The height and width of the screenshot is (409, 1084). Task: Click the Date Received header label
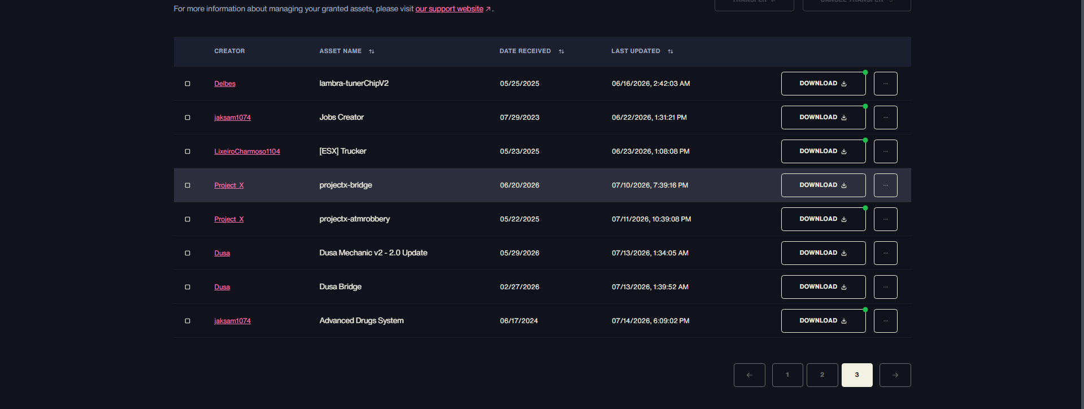(525, 51)
